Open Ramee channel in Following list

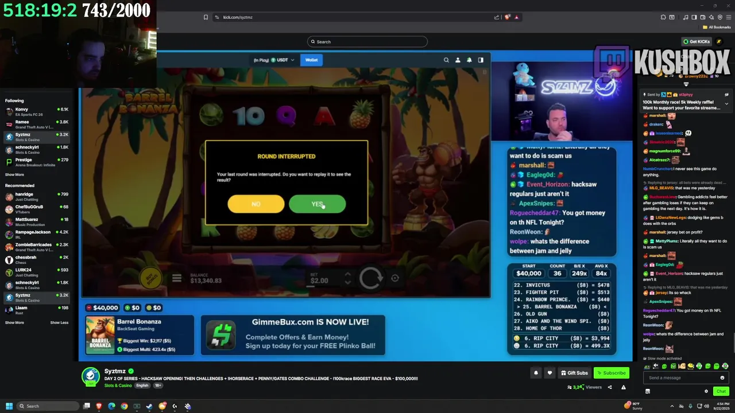(x=36, y=124)
